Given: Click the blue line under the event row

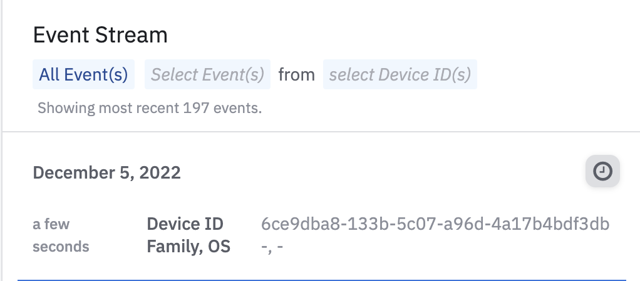Looking at the screenshot, I should pyautogui.click(x=321, y=280).
